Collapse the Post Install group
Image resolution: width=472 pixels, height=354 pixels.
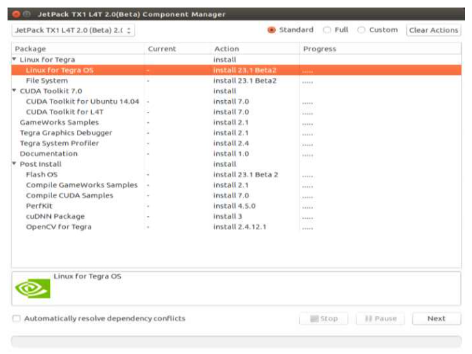tap(14, 164)
